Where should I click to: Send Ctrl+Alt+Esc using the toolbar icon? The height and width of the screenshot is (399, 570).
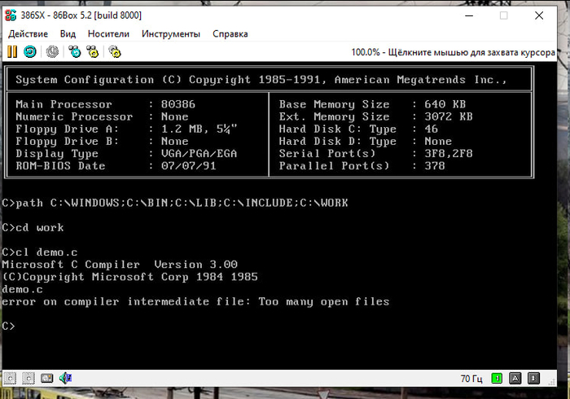[x=94, y=52]
